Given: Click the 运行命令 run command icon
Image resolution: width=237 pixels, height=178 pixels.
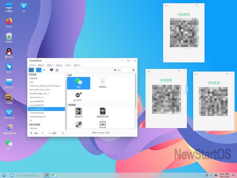Looking at the screenshot, I should click(79, 97).
